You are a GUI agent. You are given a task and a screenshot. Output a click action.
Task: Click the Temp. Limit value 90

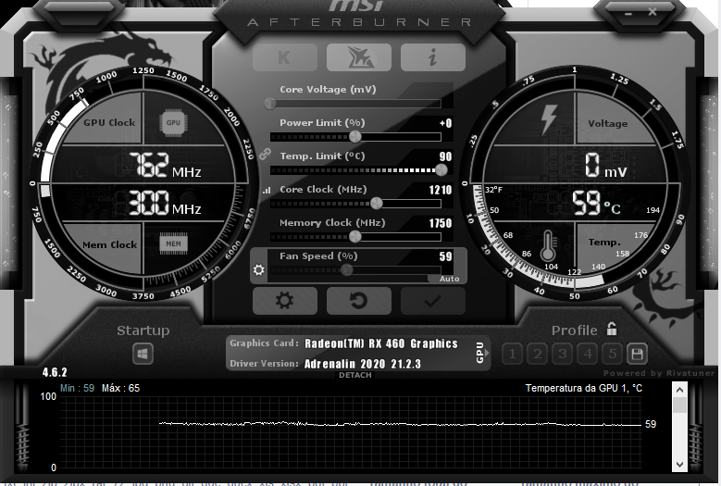445,156
